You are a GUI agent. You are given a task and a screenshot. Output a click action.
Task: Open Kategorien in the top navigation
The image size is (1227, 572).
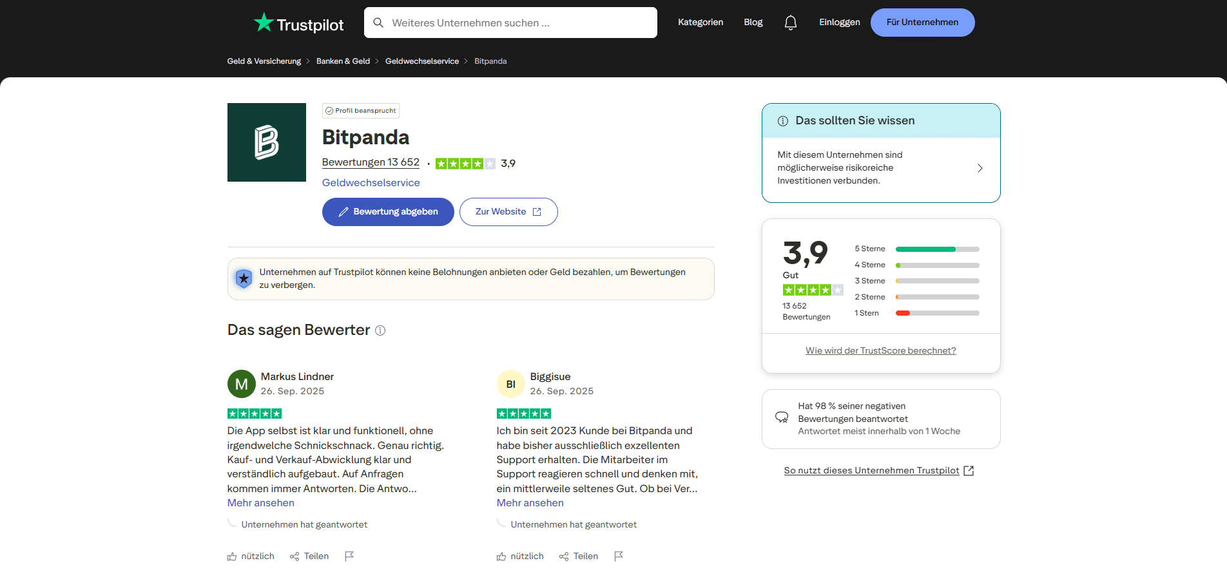700,23
